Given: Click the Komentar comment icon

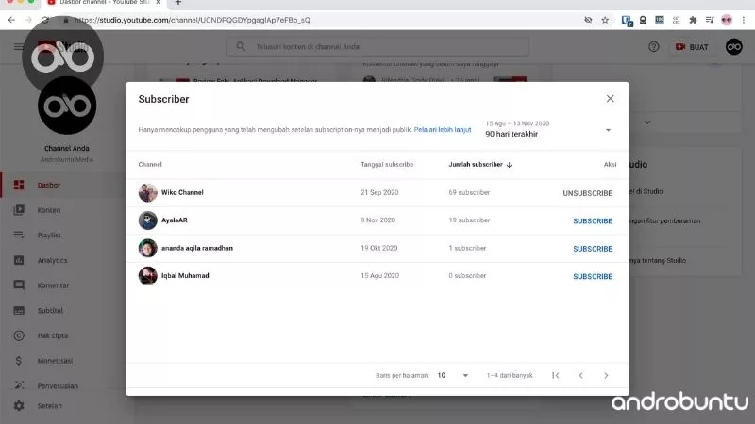Looking at the screenshot, I should (19, 285).
